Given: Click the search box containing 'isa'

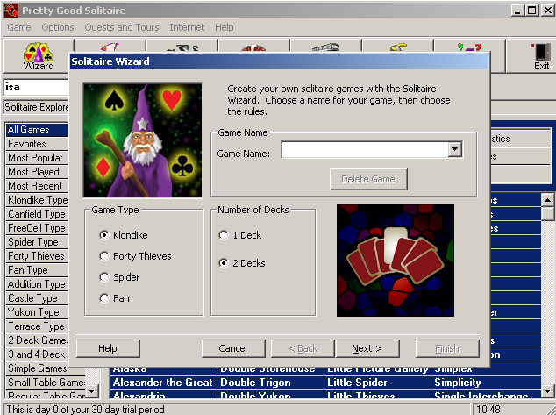Looking at the screenshot, I should coord(35,87).
